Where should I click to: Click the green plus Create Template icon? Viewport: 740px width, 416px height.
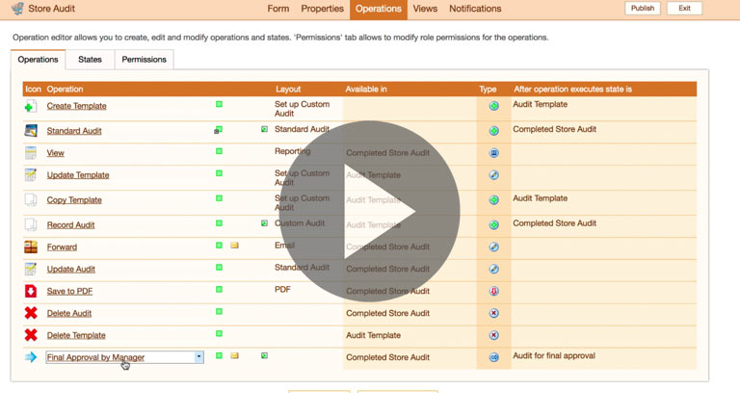click(x=31, y=106)
